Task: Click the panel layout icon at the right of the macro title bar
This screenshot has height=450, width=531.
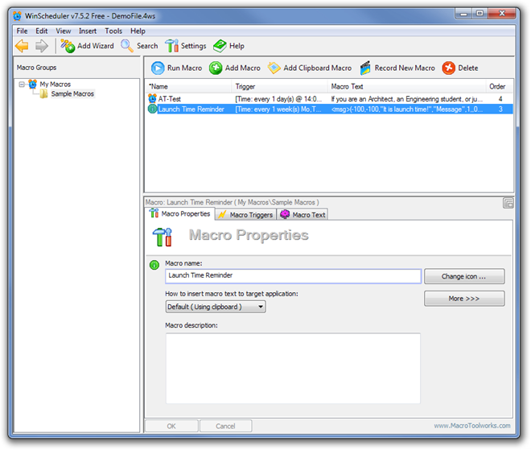Action: point(508,203)
